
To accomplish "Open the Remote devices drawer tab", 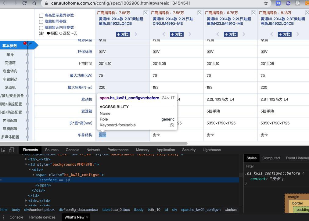I will (42, 217).
